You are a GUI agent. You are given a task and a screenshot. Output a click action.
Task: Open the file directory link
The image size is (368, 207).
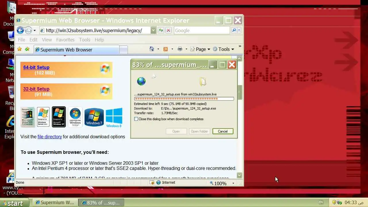49,137
